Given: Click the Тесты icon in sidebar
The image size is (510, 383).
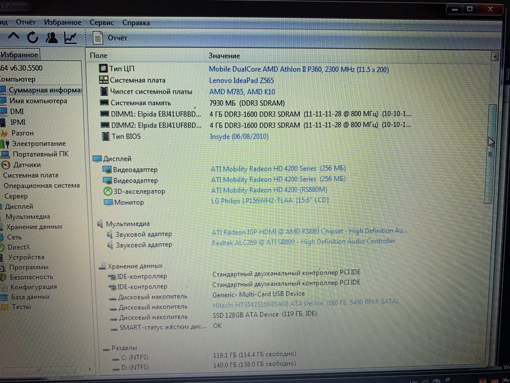Looking at the screenshot, I should [x=5, y=307].
